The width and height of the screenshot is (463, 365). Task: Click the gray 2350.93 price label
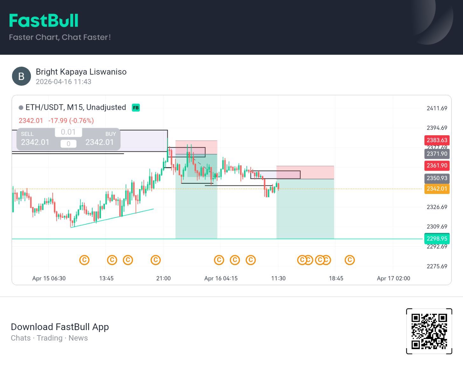(x=437, y=178)
